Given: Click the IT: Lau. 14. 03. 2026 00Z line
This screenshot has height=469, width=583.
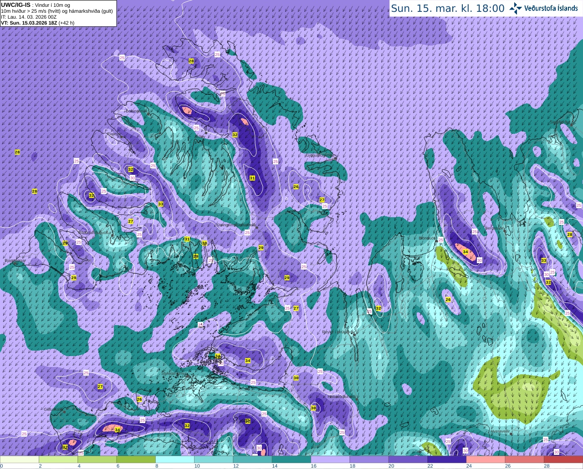Looking at the screenshot, I should click(x=29, y=17).
